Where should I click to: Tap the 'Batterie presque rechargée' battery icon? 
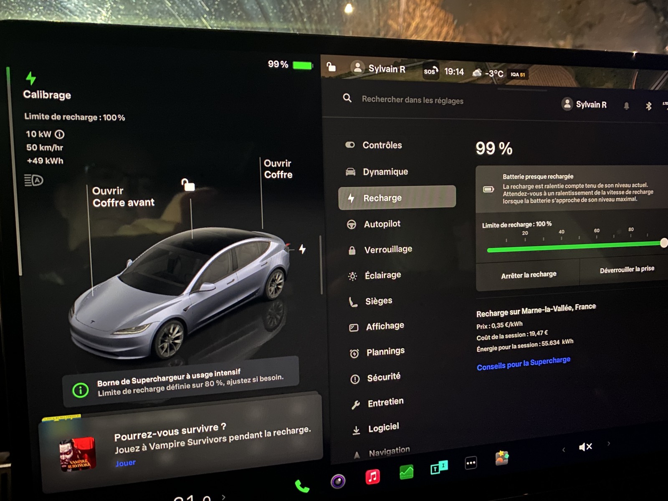488,190
